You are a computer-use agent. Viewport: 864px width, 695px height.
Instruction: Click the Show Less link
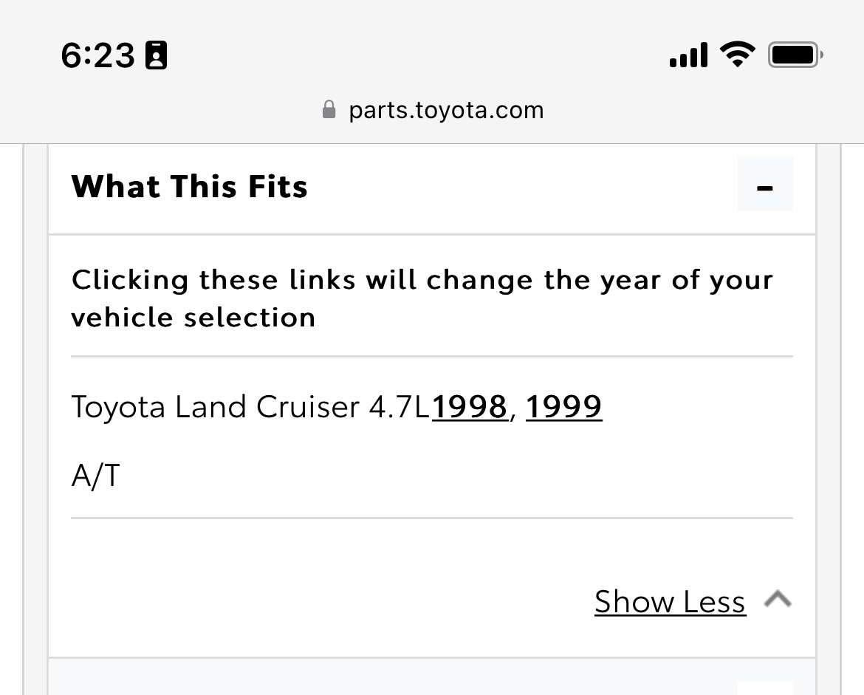coord(670,601)
